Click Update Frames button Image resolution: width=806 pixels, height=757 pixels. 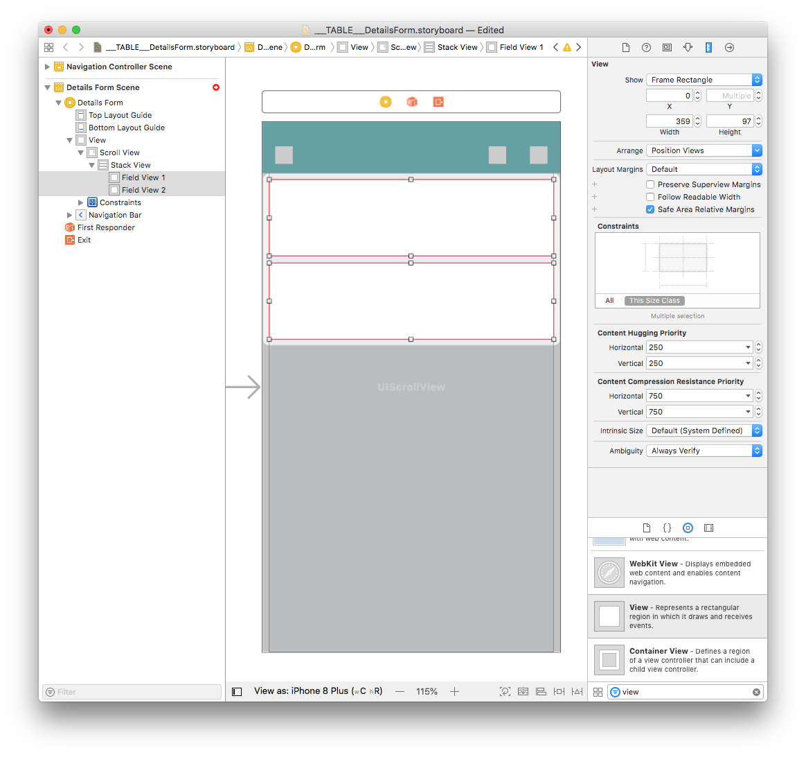click(x=505, y=692)
